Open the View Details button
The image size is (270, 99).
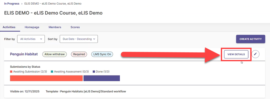point(236,54)
